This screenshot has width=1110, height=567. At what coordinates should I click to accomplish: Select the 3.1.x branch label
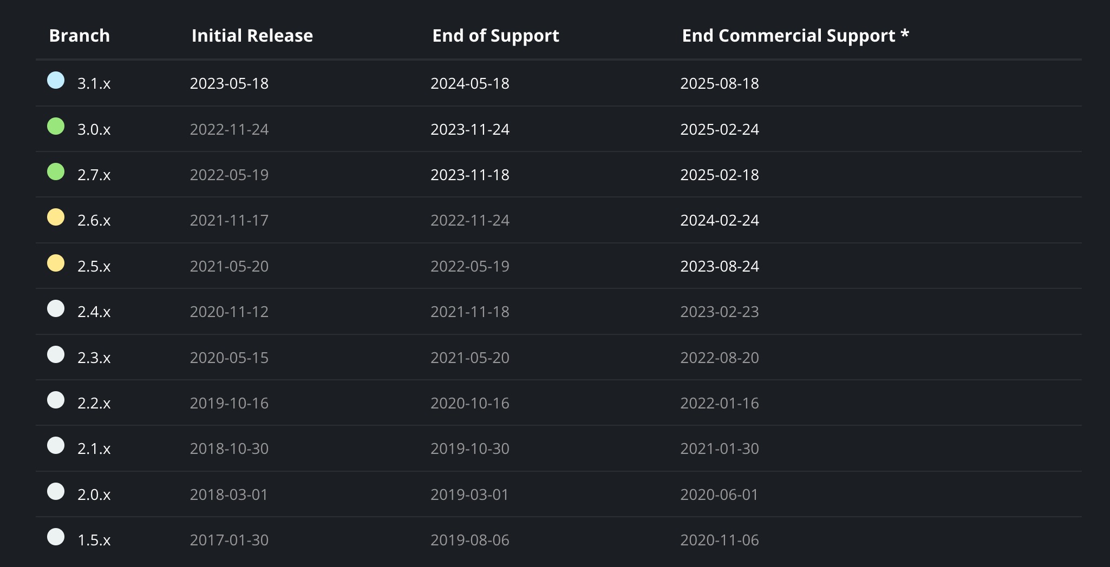tap(94, 83)
